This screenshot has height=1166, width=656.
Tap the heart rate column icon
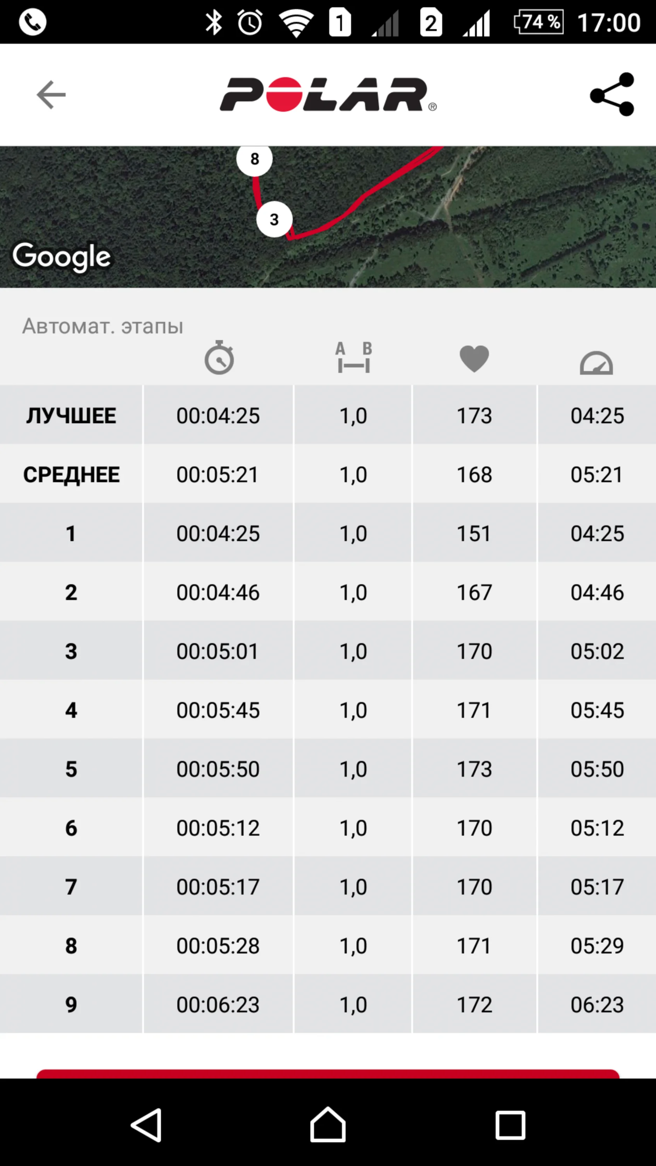pos(474,359)
